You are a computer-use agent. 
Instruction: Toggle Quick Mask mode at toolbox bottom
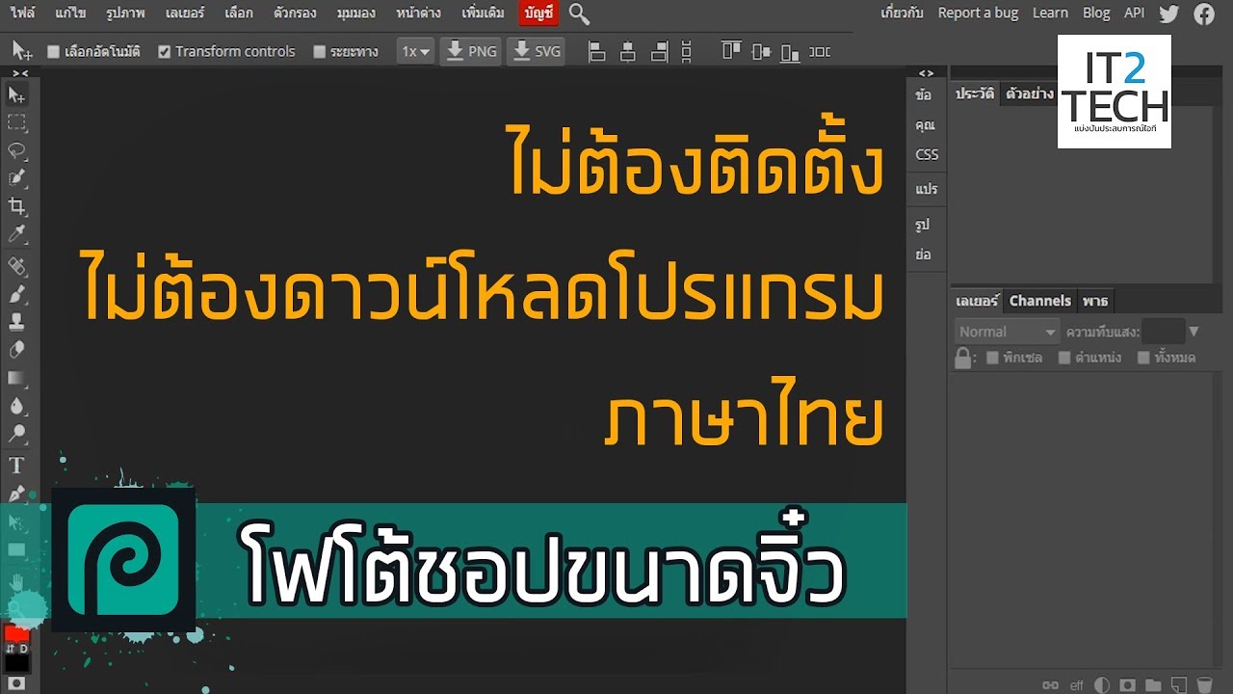click(x=16, y=682)
